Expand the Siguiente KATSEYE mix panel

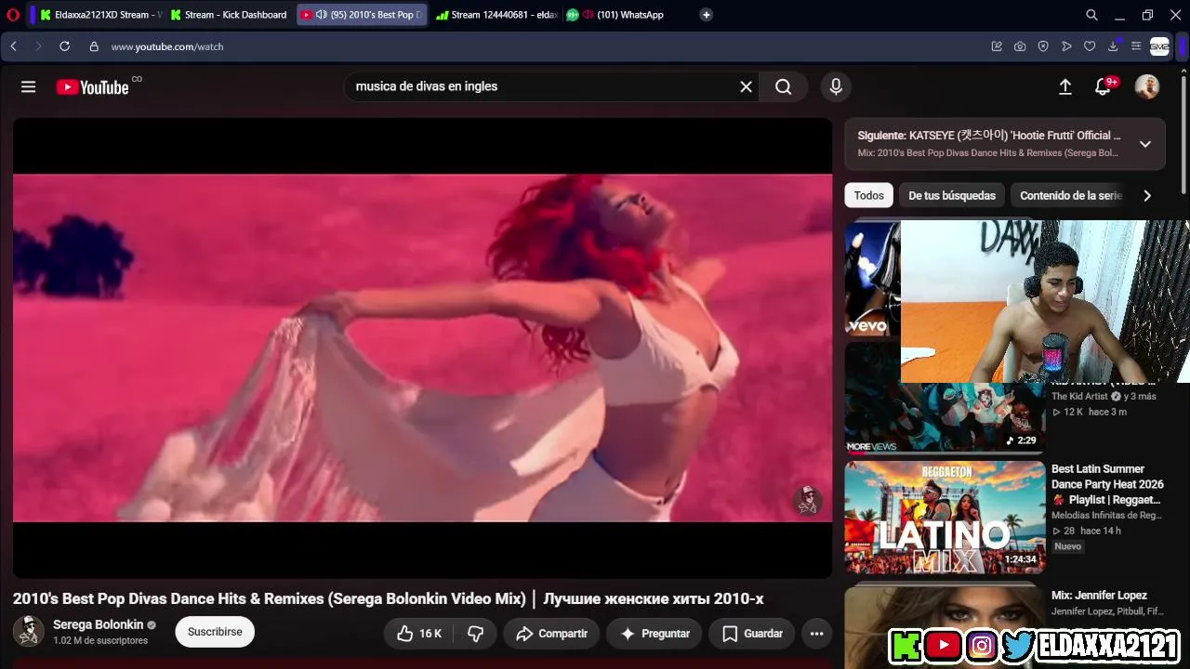(x=1145, y=144)
